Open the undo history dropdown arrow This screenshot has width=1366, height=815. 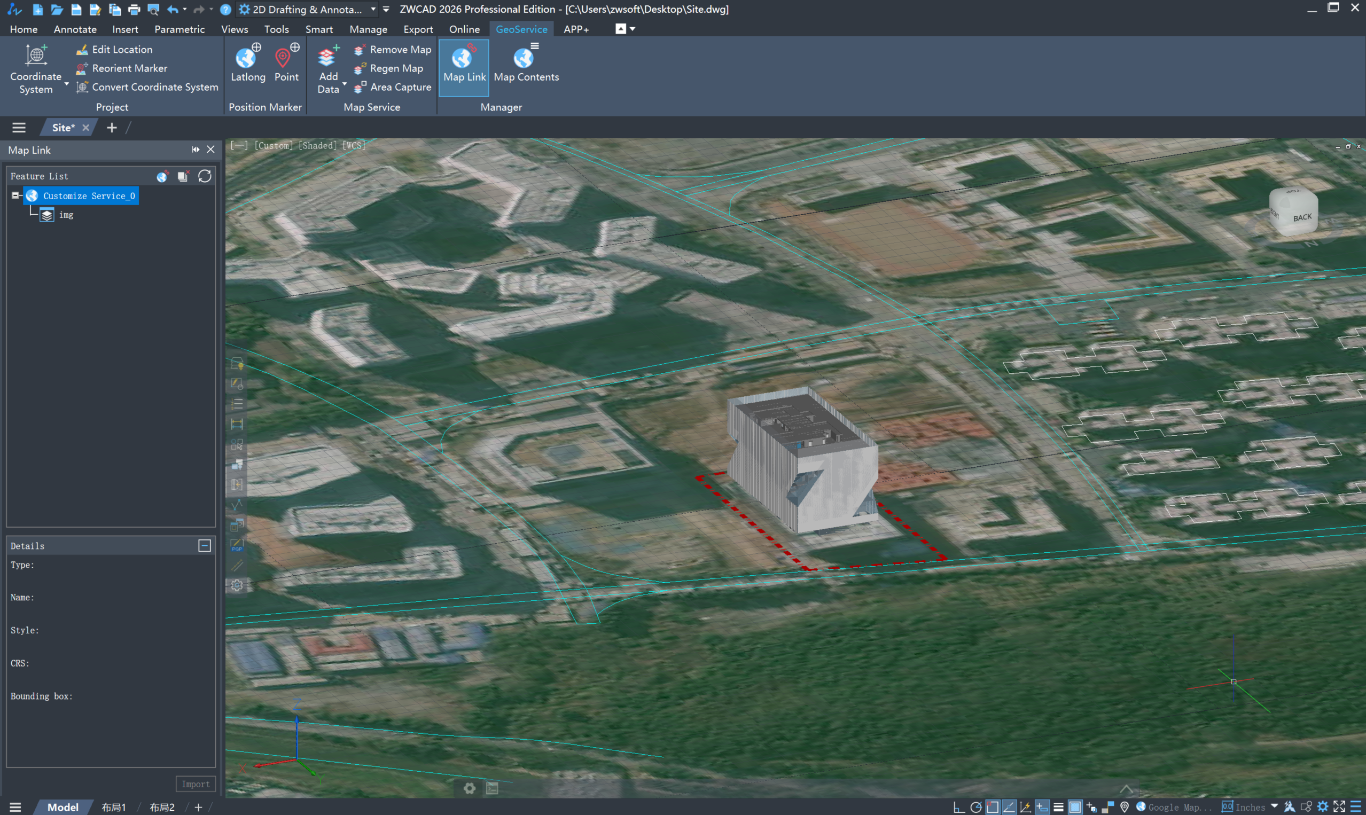(x=184, y=9)
